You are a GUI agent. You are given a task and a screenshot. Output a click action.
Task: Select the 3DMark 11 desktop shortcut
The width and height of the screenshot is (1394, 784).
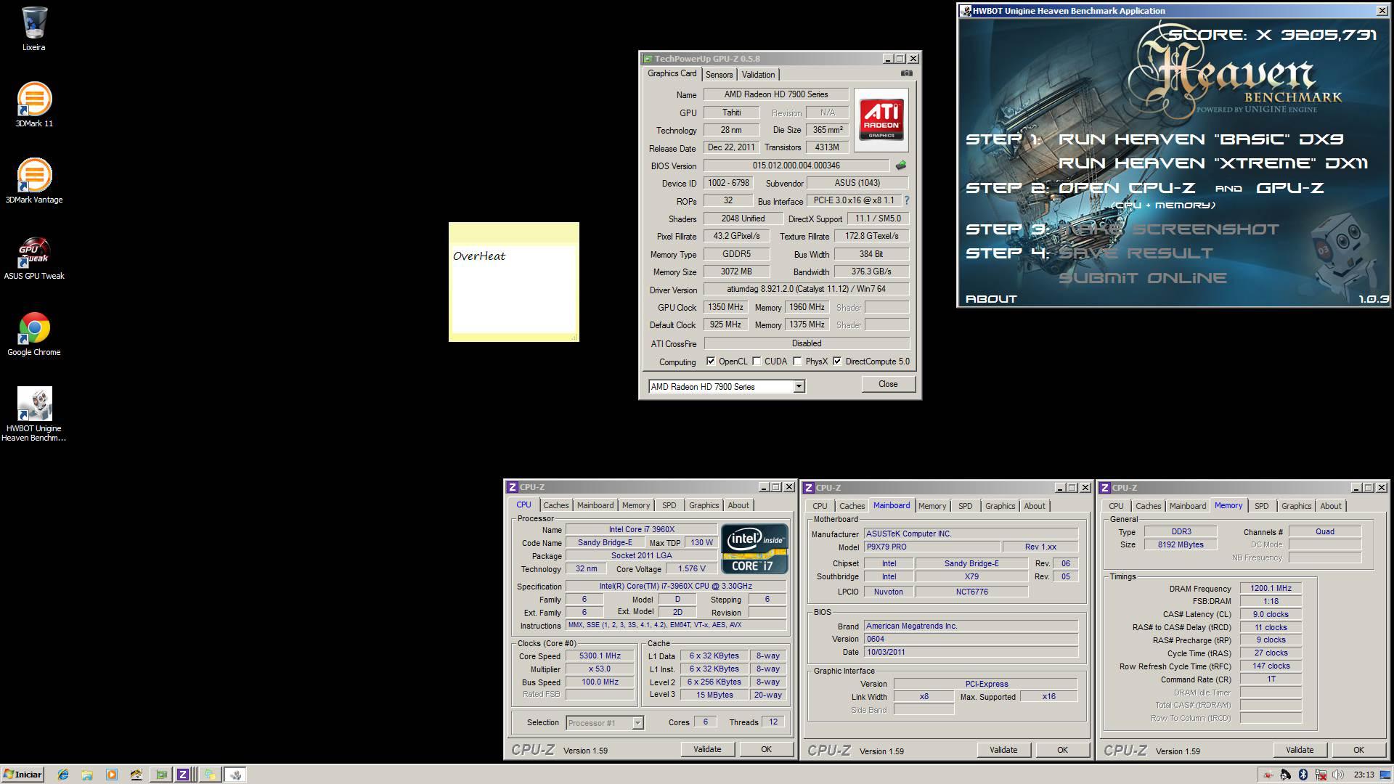[34, 105]
